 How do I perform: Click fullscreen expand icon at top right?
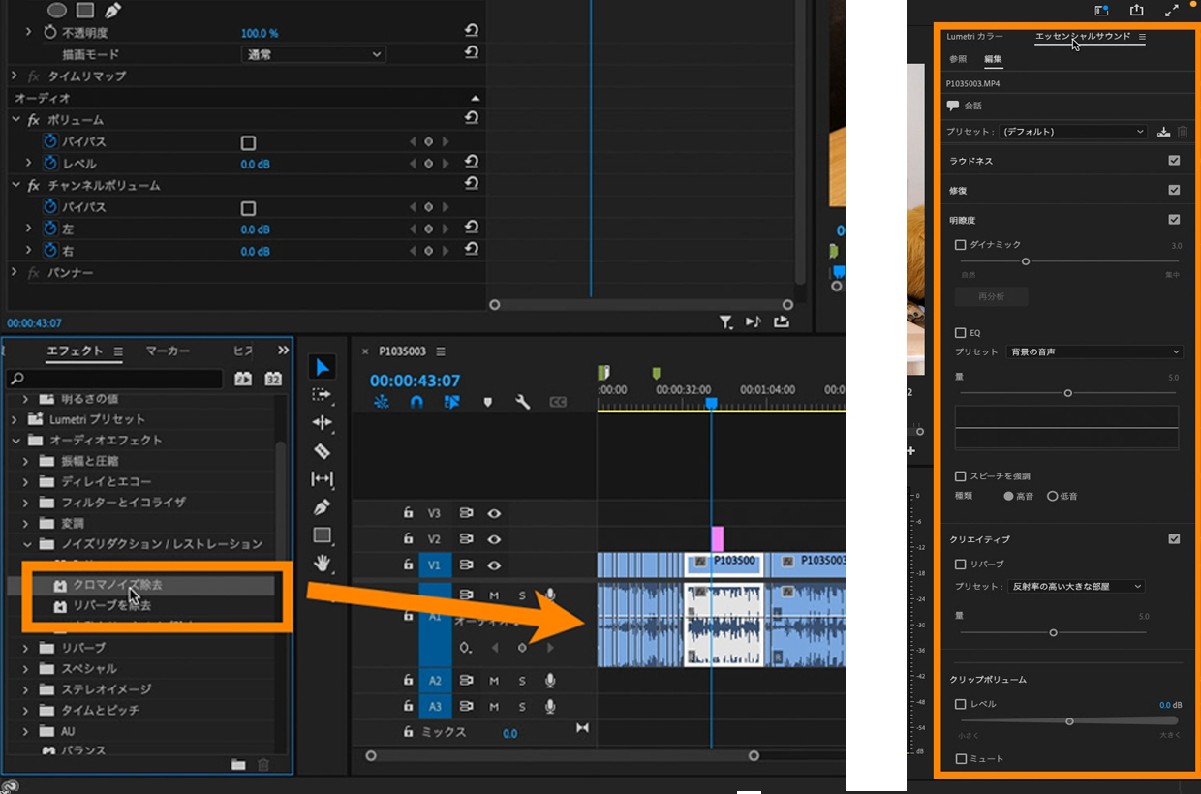tap(1172, 10)
